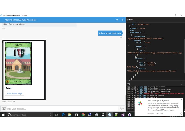Open the GitHub Desktop taskbar icon

(130, 115)
